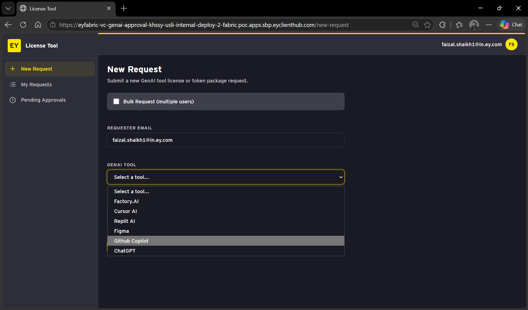Minimize the browser window
The width and height of the screenshot is (528, 310).
point(481,9)
